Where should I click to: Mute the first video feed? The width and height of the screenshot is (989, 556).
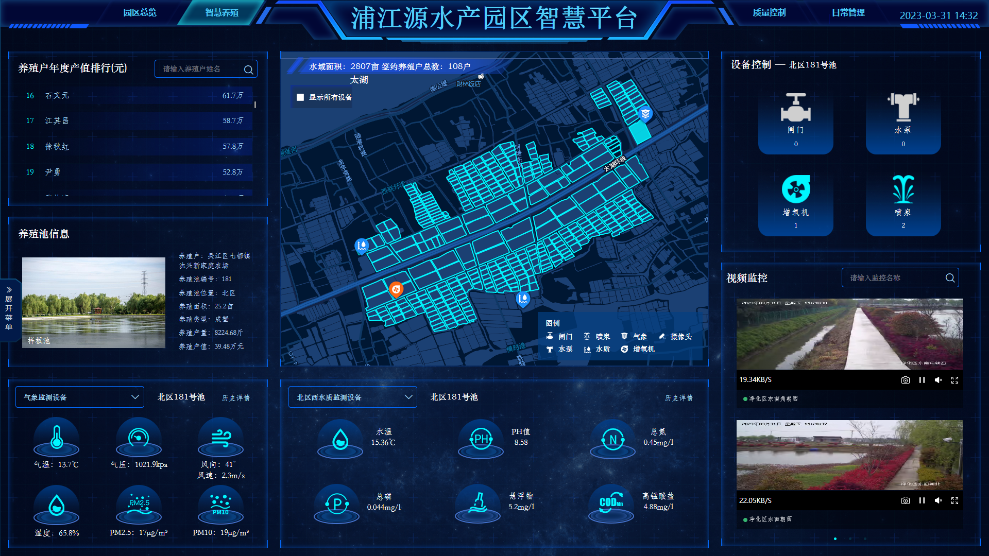939,380
